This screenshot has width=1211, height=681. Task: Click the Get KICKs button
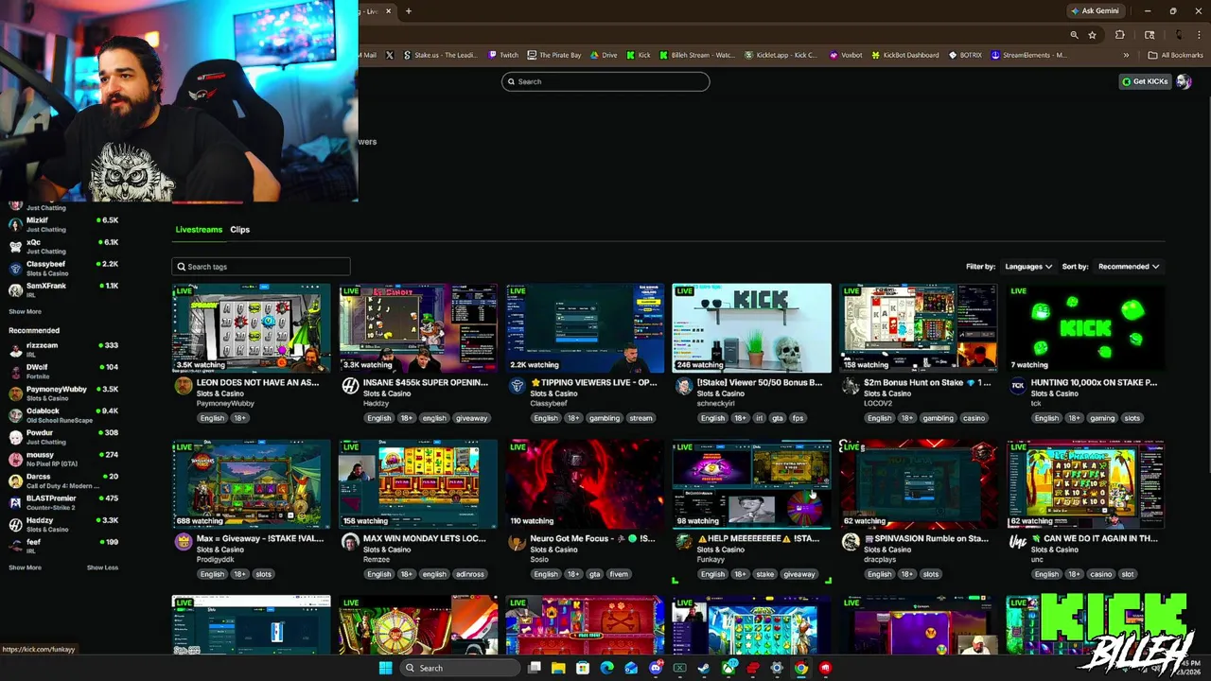point(1145,81)
